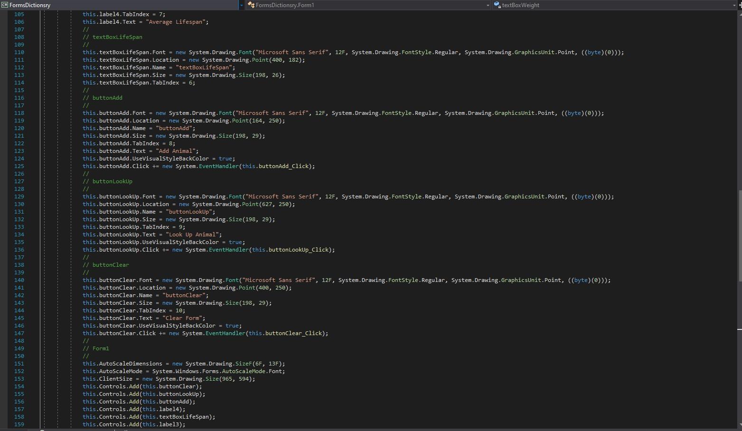Viewport: 742px width, 431px height.
Task: Click AutoScaleMode on line 152
Action: (121, 371)
